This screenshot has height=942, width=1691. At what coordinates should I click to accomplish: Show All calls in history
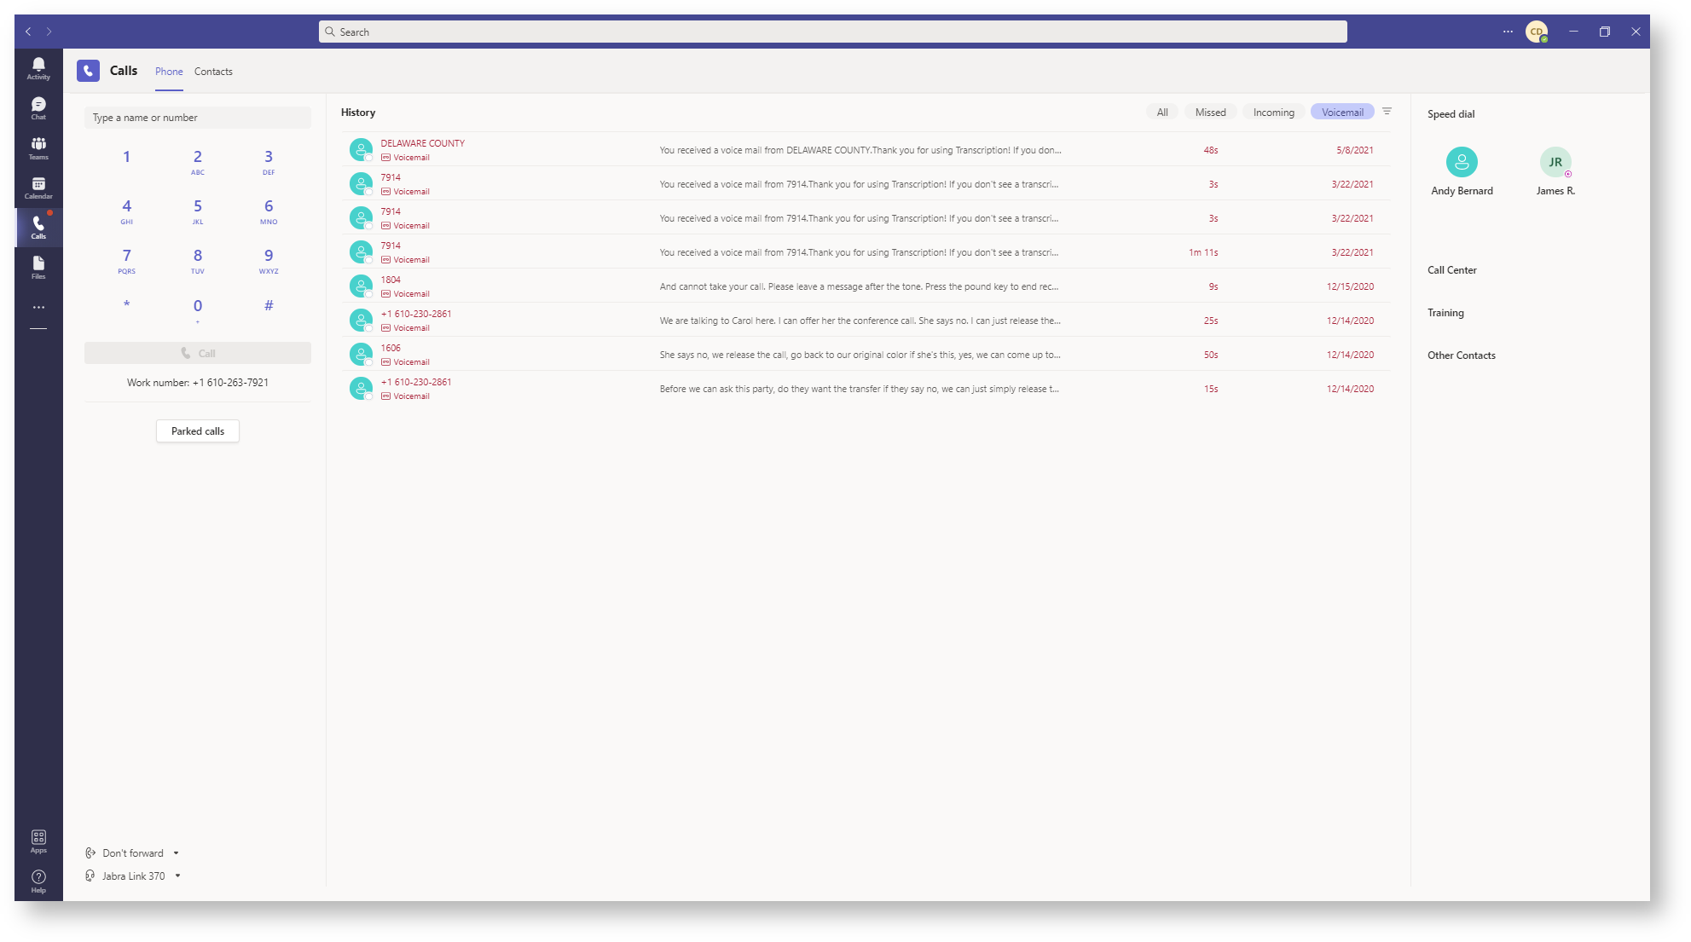point(1161,113)
